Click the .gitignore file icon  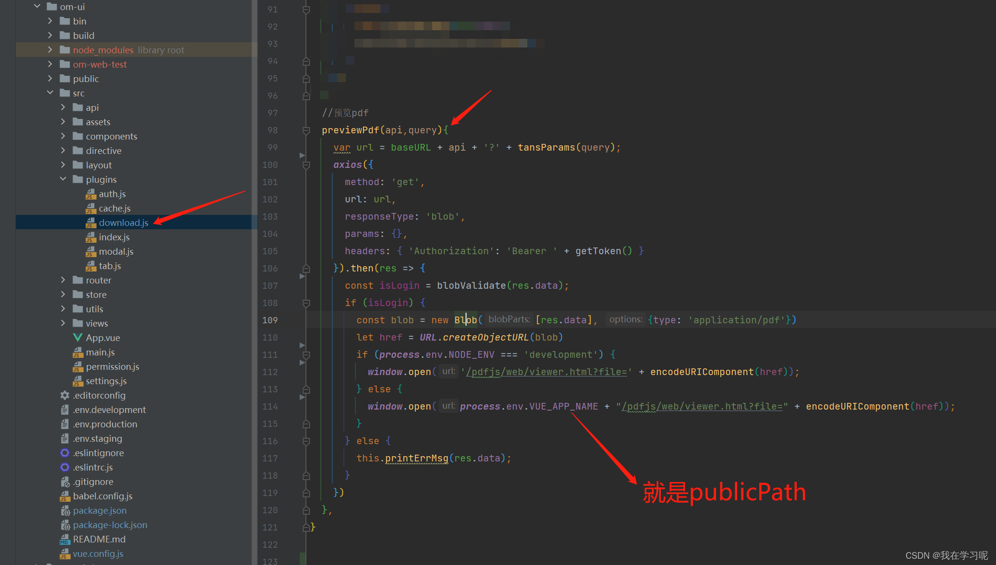point(65,481)
